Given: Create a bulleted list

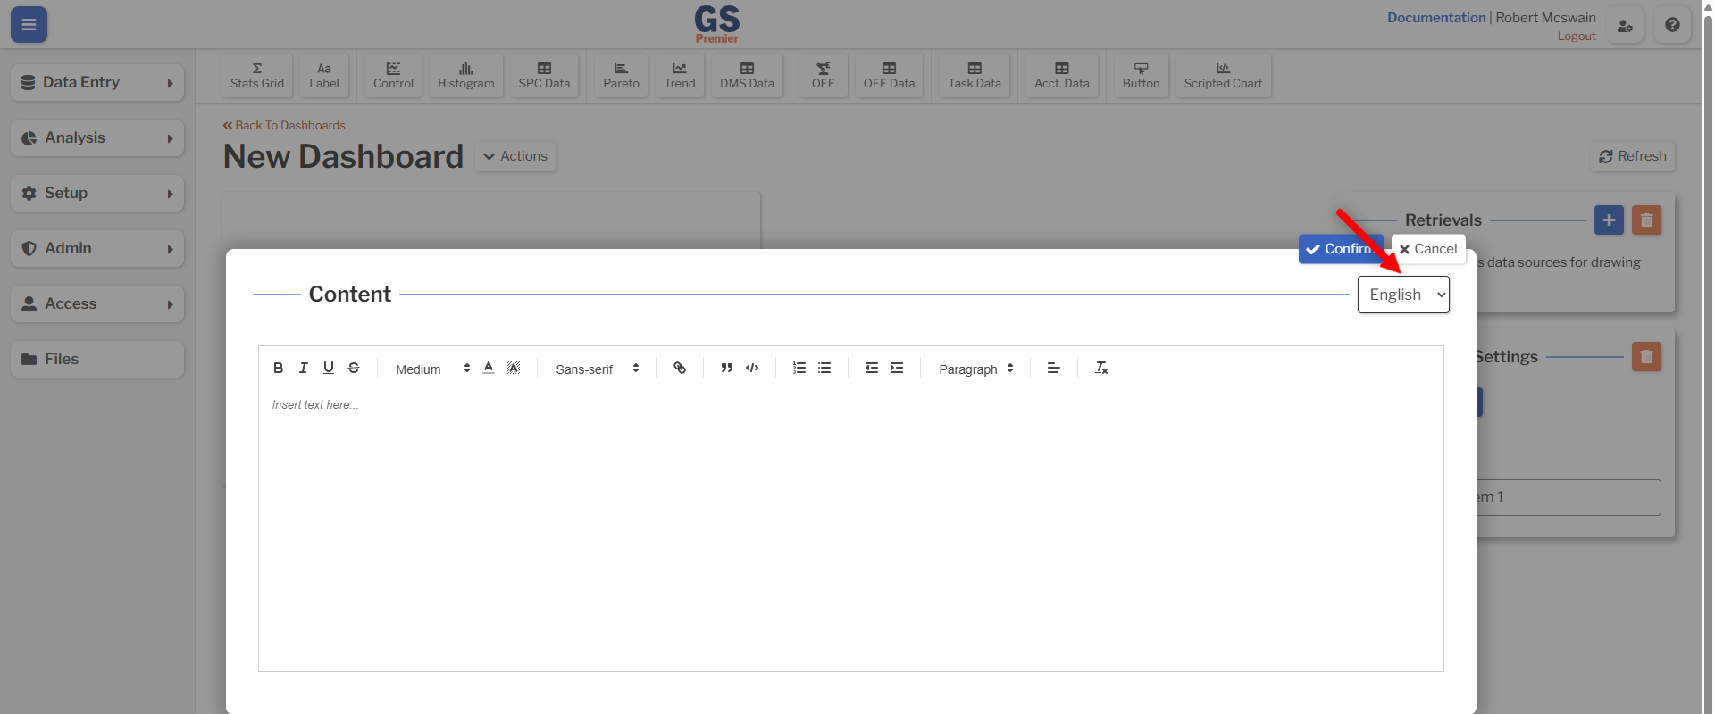Looking at the screenshot, I should [x=824, y=368].
